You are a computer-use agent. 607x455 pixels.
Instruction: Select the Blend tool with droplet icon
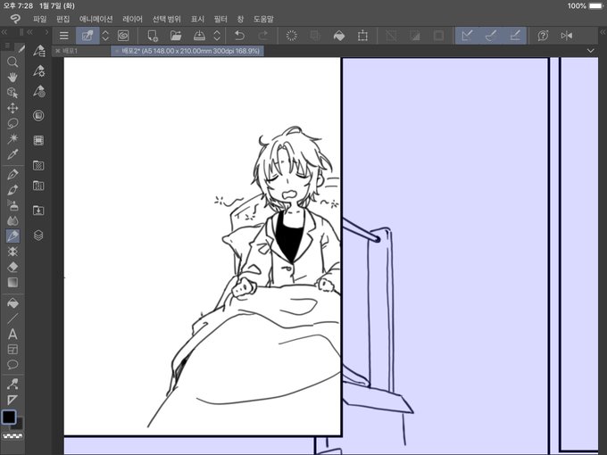[x=12, y=221]
